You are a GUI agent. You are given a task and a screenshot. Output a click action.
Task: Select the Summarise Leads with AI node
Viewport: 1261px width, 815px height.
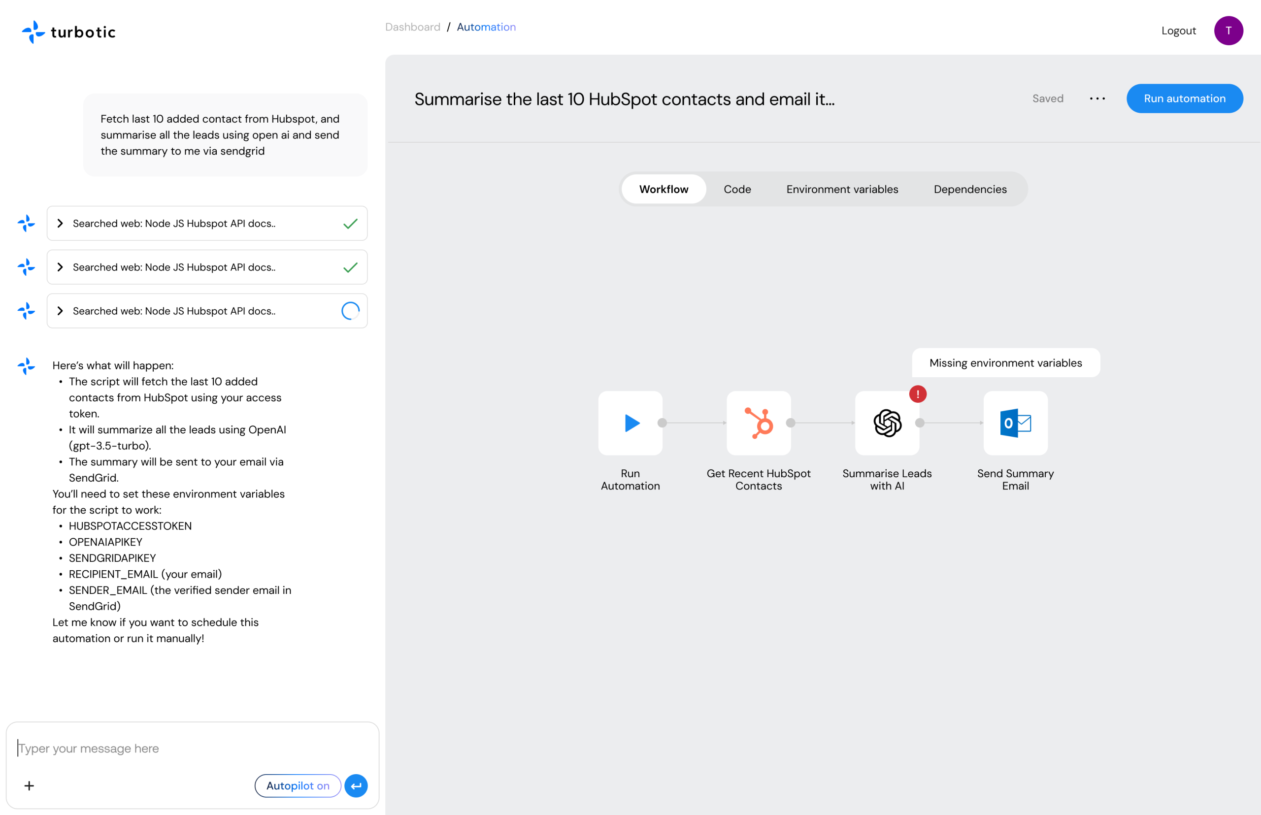(x=887, y=423)
